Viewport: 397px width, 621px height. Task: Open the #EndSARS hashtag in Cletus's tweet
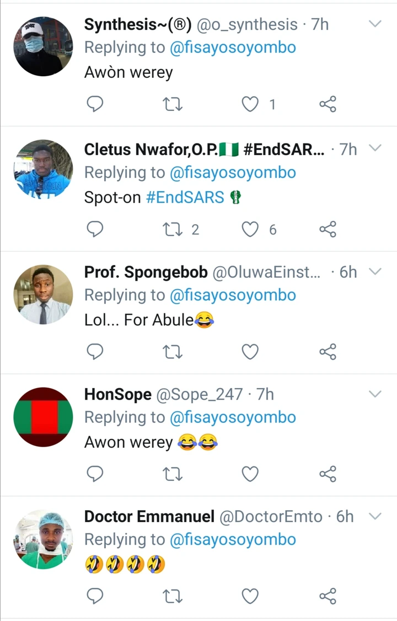pos(185,198)
